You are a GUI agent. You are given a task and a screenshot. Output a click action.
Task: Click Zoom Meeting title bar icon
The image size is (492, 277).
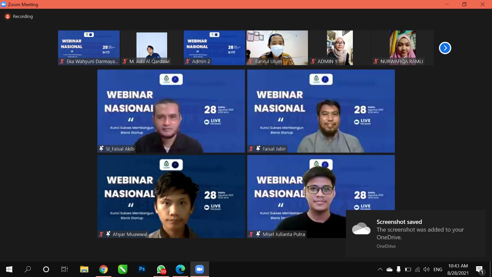(4, 4)
